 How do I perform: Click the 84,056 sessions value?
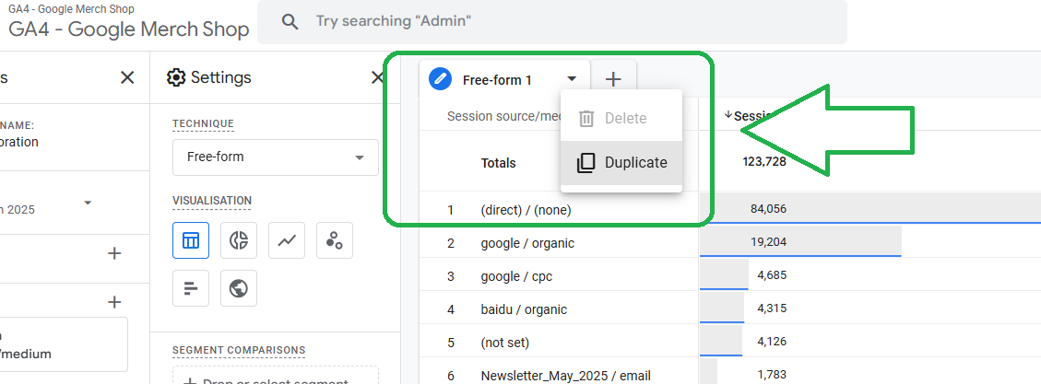tap(768, 210)
